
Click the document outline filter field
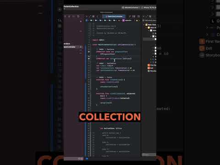point(149,155)
